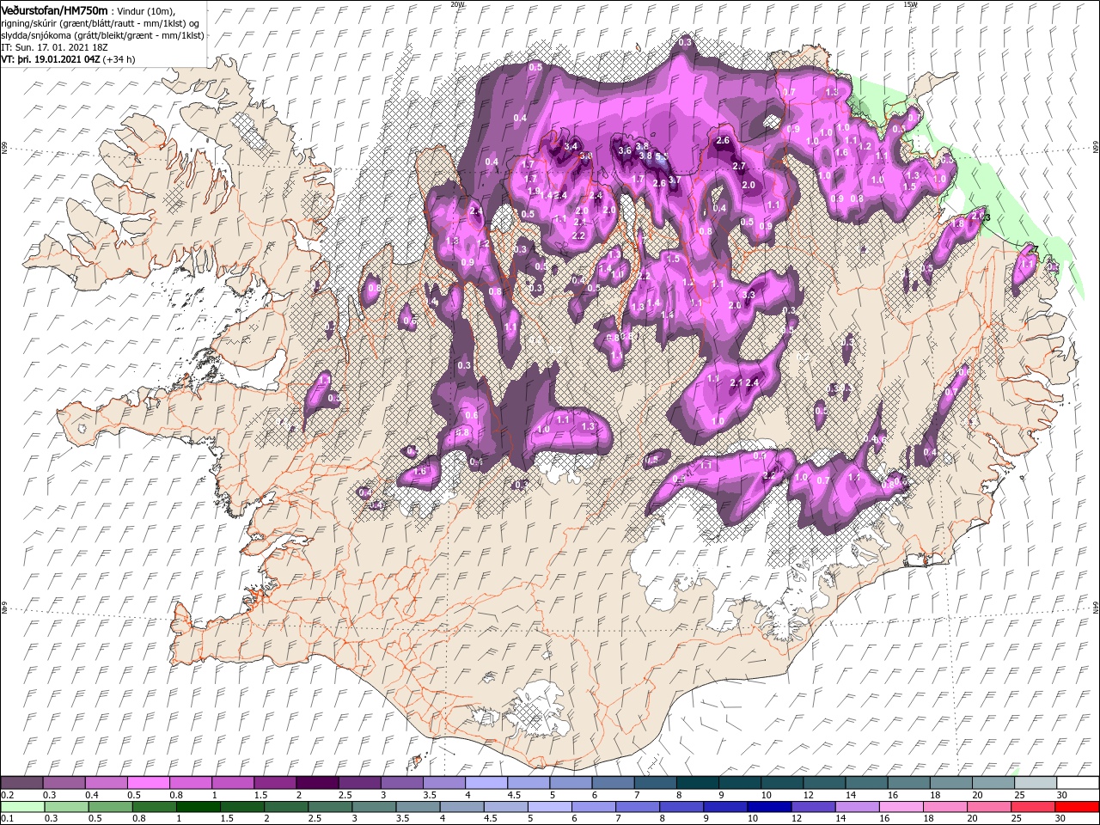Select the dark teal 8 swatch, top legend row
Viewport: 1100px width, 825px height.
pyautogui.click(x=697, y=783)
